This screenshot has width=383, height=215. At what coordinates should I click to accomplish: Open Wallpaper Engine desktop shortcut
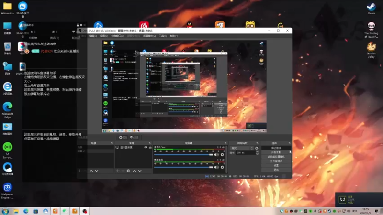[x=7, y=191]
